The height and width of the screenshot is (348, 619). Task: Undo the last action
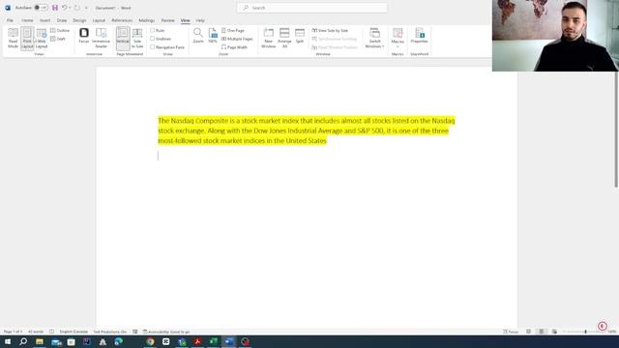pyautogui.click(x=64, y=8)
